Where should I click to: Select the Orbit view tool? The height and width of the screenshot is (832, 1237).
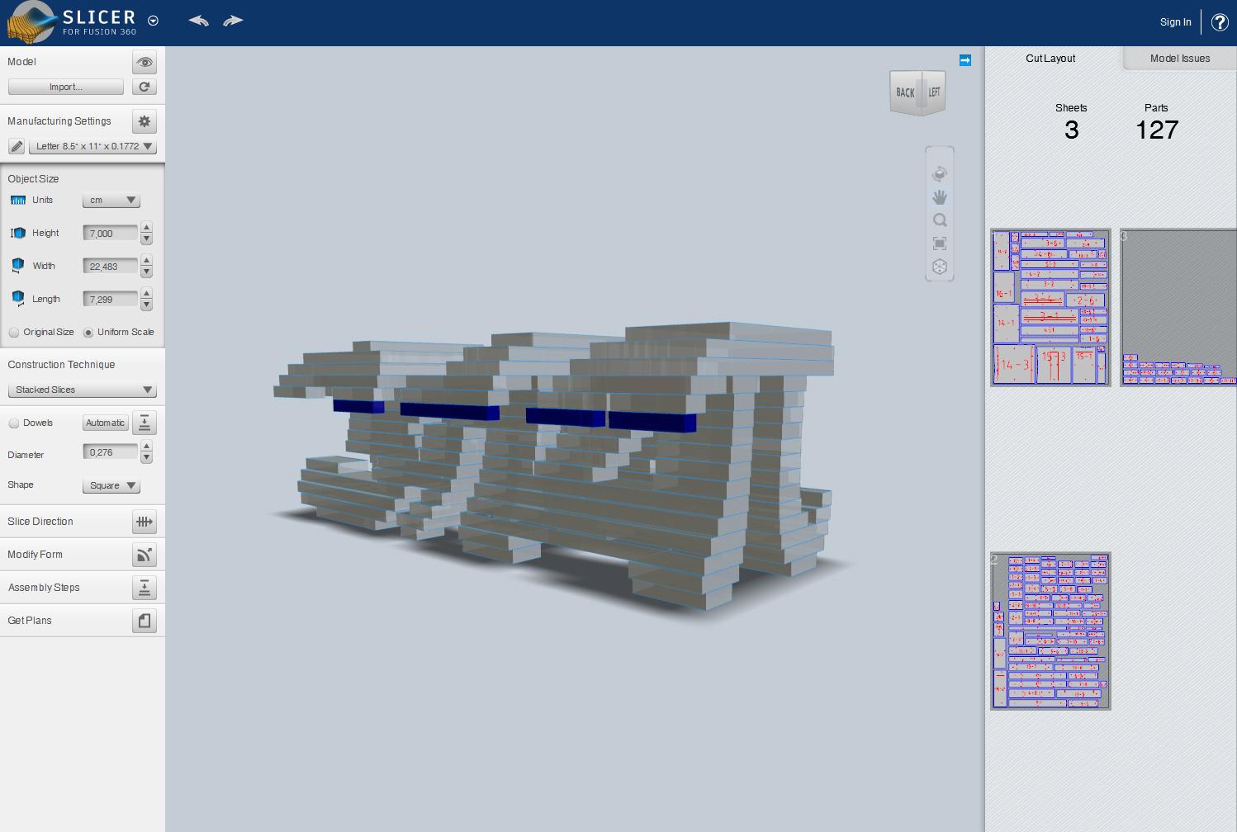point(940,174)
